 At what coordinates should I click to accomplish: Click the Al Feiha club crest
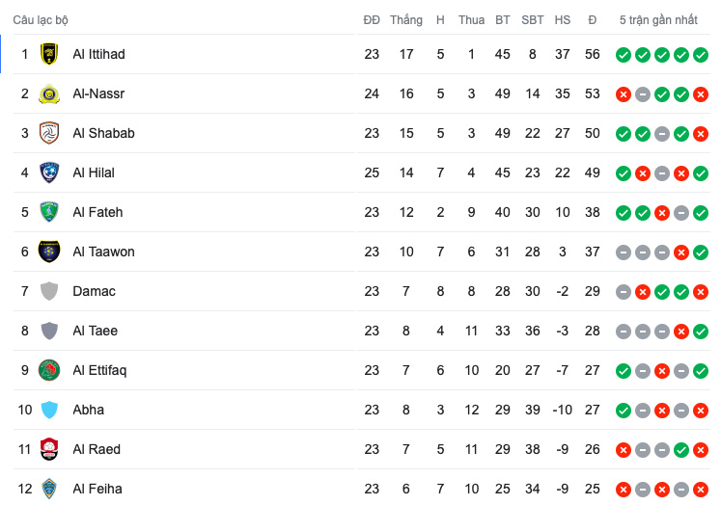point(49,490)
